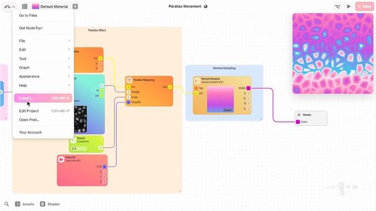Choose Open Post... in the menu
376x211 pixels.
(43, 120)
